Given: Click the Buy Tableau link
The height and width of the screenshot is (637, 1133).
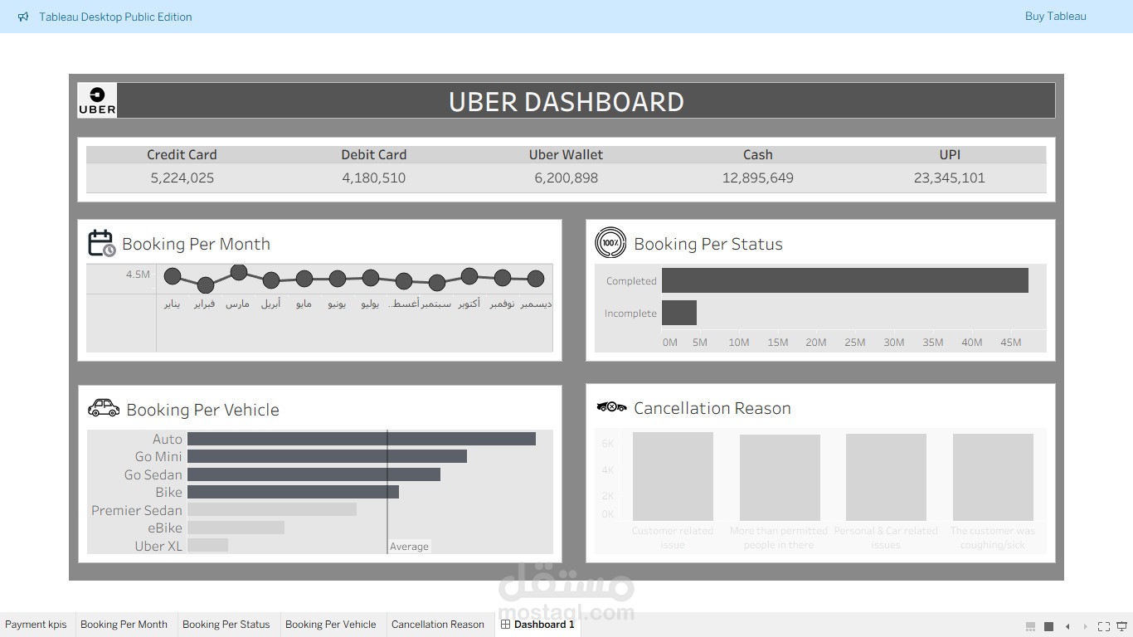Looking at the screenshot, I should pyautogui.click(x=1055, y=16).
